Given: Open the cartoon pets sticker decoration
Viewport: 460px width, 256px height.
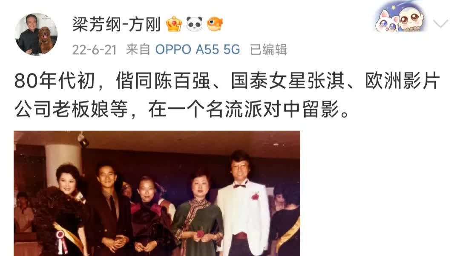Looking at the screenshot, I should pos(400,18).
